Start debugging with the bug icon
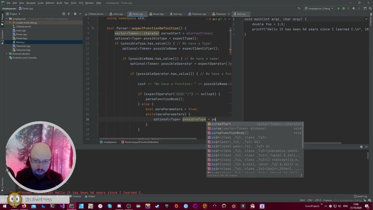This screenshot has height=210, width=373. tap(343, 8)
